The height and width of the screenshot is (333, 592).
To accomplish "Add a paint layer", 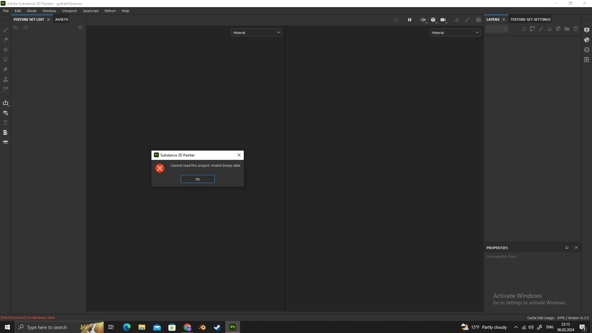I will coord(541,29).
